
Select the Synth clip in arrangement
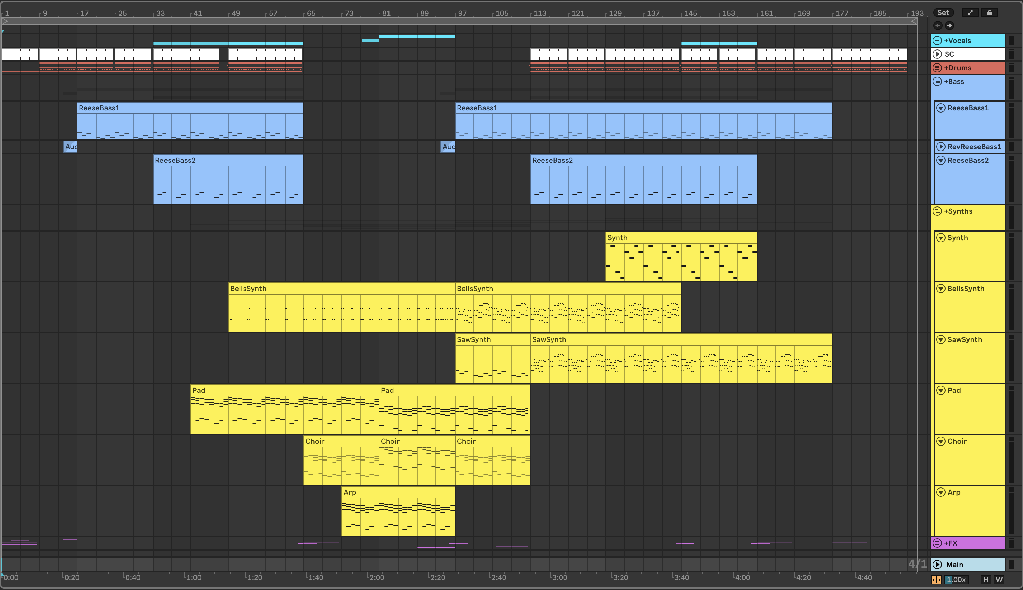click(x=680, y=238)
